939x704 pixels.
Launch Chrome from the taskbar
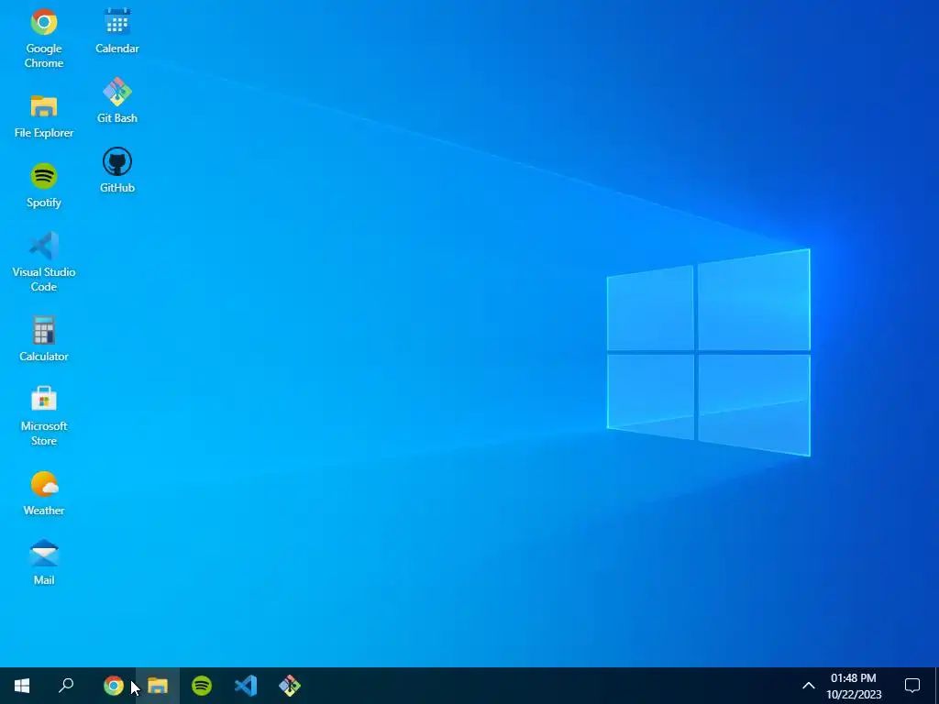pyautogui.click(x=113, y=686)
